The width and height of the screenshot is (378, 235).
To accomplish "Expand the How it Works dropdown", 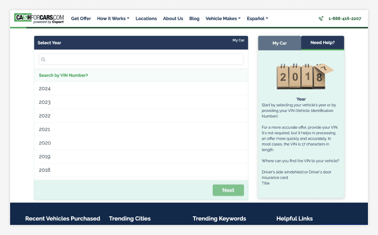I will pos(113,19).
